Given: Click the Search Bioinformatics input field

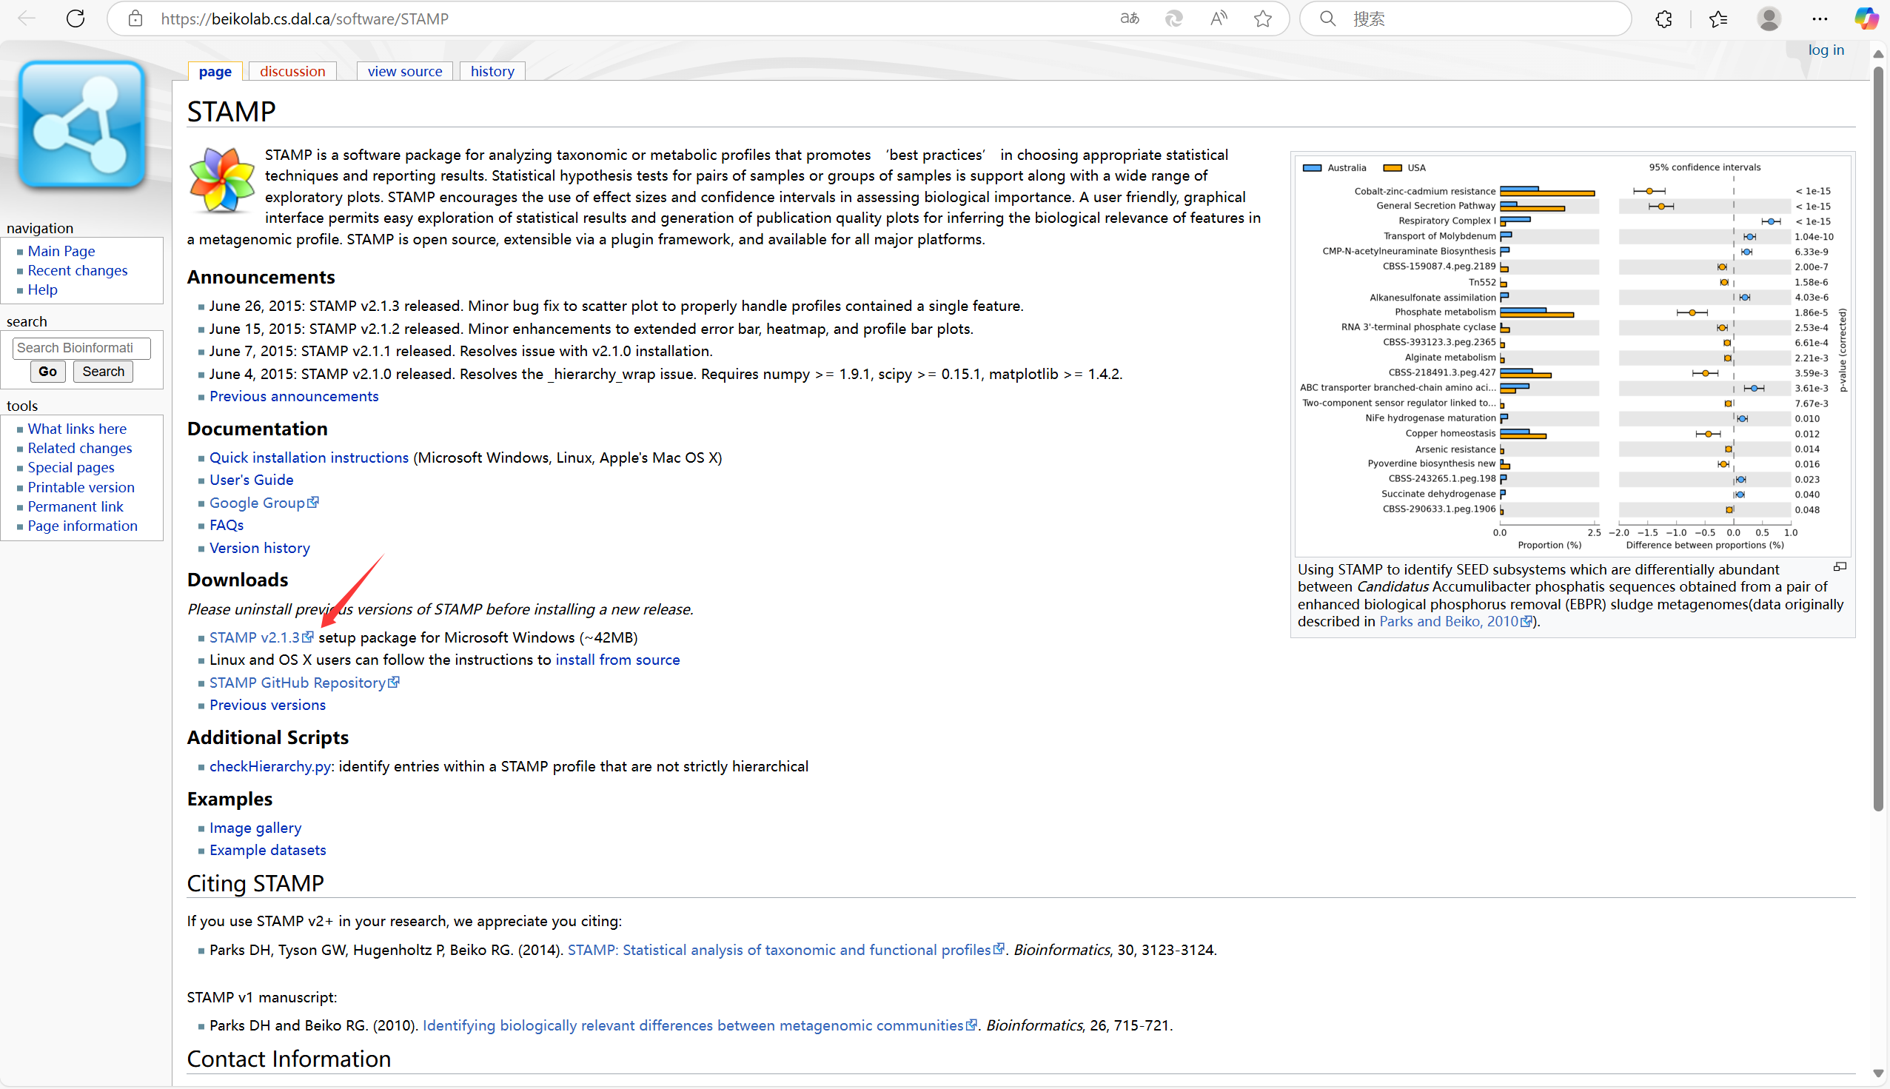Looking at the screenshot, I should point(81,348).
